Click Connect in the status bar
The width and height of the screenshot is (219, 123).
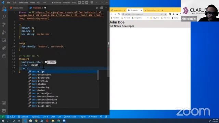(23, 117)
